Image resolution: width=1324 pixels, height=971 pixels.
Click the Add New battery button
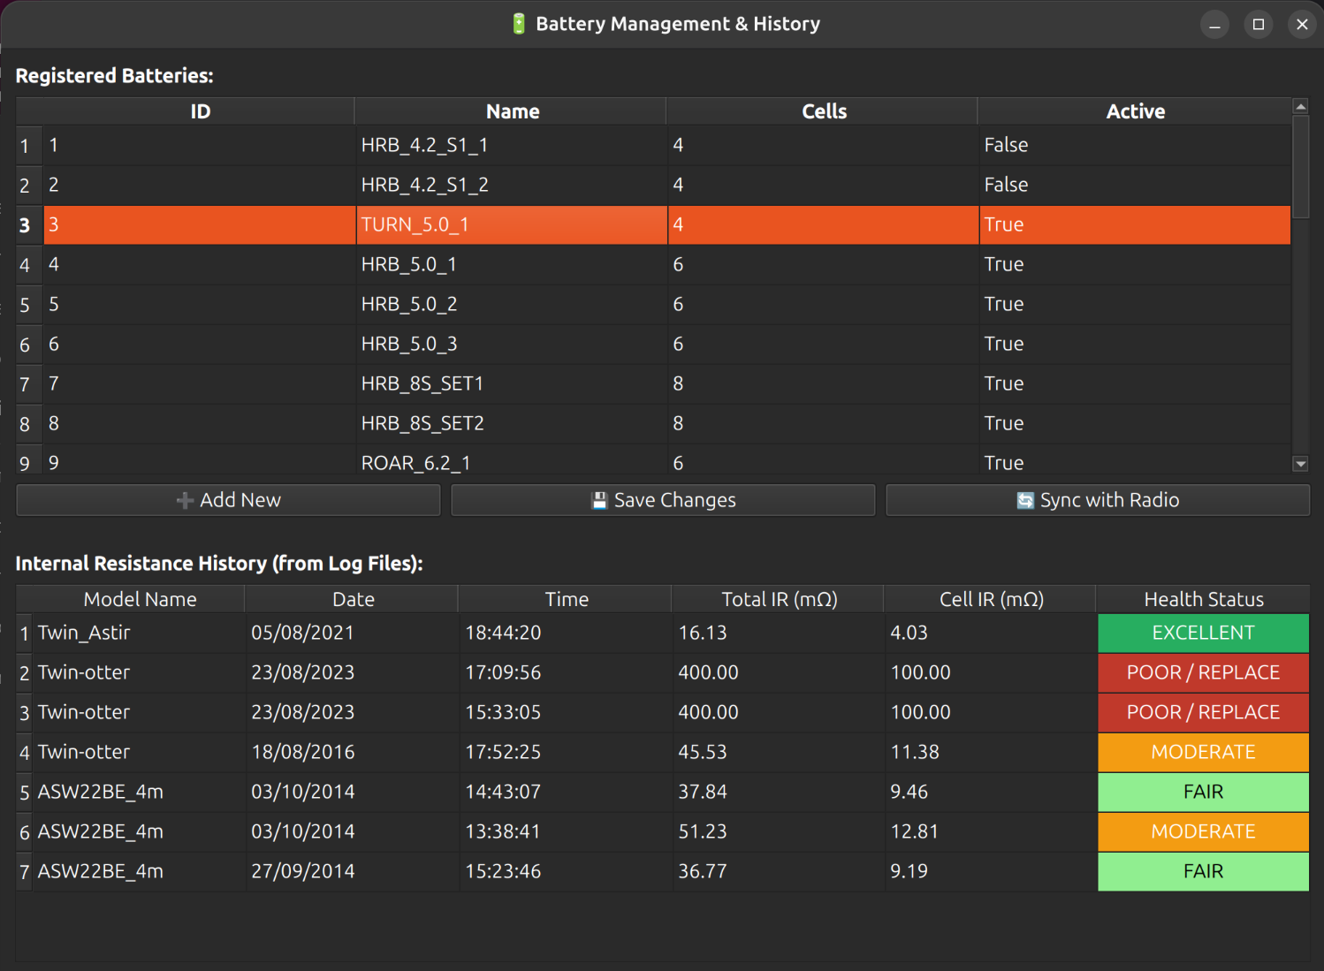[x=228, y=500]
